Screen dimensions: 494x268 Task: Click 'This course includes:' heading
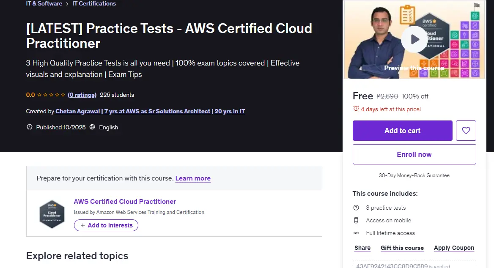pyautogui.click(x=385, y=193)
